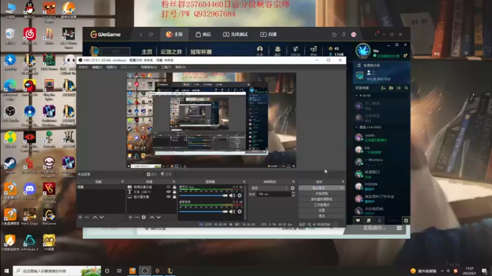Add a new source with plus icon
Image resolution: width=492 pixels, height=276 pixels.
tap(130, 217)
